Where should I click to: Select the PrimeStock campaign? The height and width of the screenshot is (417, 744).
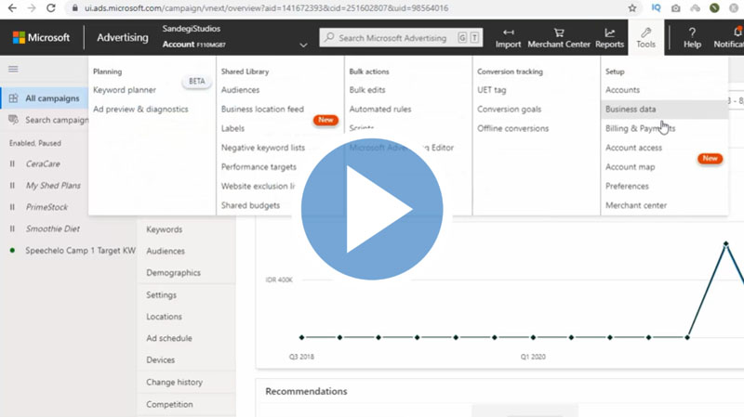click(46, 207)
